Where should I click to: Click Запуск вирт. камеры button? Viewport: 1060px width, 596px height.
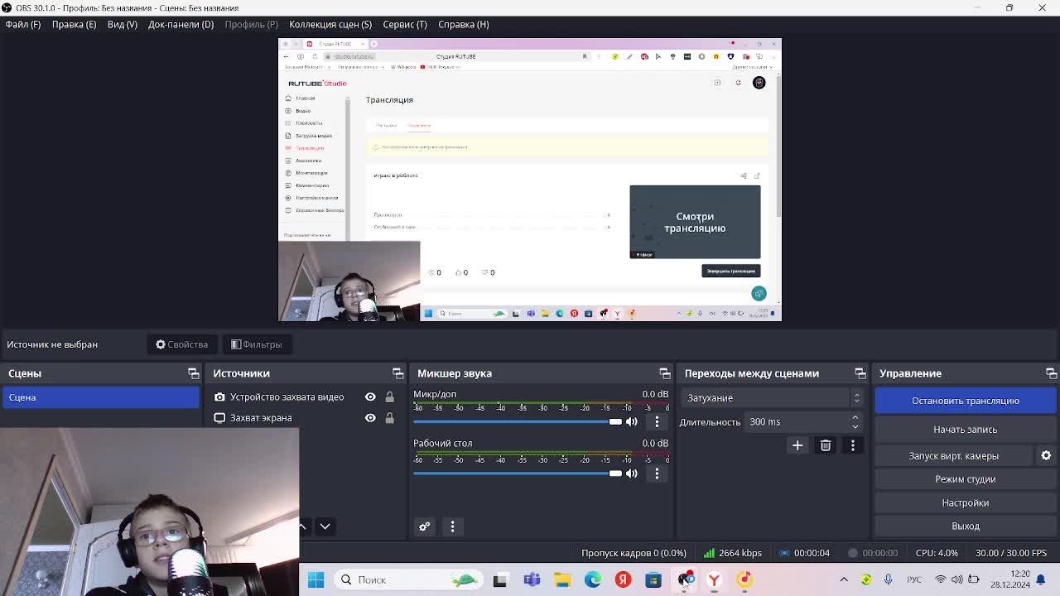(x=954, y=456)
